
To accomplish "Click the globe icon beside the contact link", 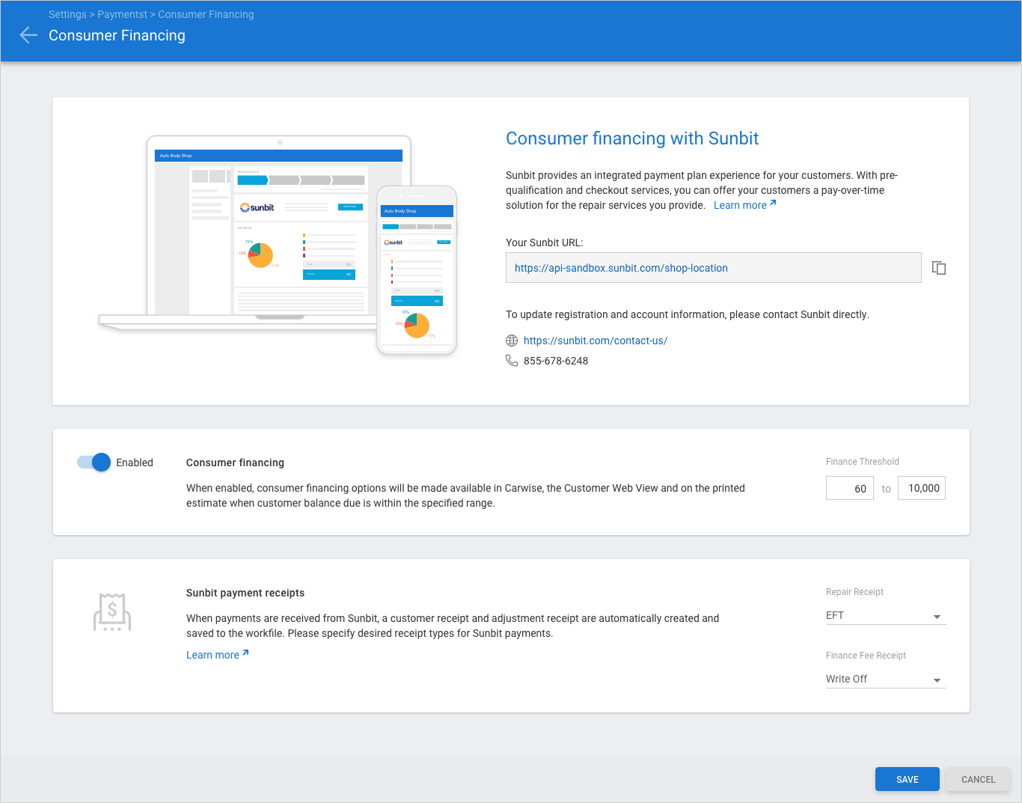I will pos(512,341).
